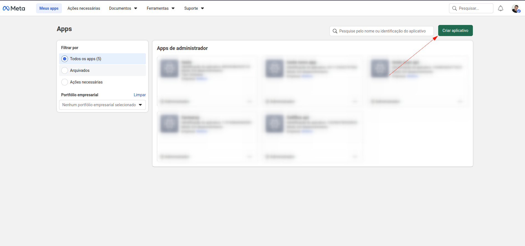This screenshot has width=525, height=246.
Task: Click the 'Limpar' link
Action: [x=140, y=95]
